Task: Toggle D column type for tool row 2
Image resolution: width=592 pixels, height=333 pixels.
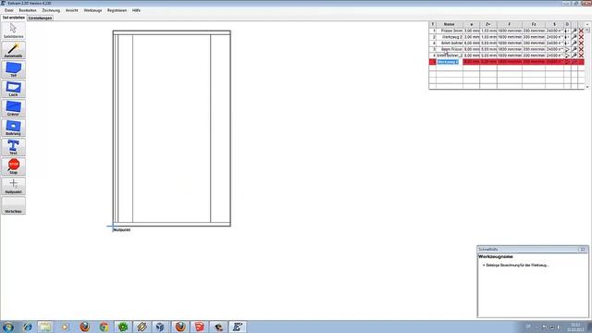Action: click(x=567, y=37)
